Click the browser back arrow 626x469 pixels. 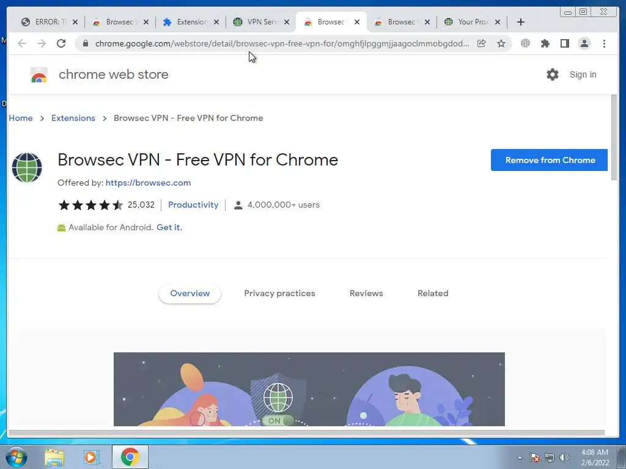[x=22, y=43]
